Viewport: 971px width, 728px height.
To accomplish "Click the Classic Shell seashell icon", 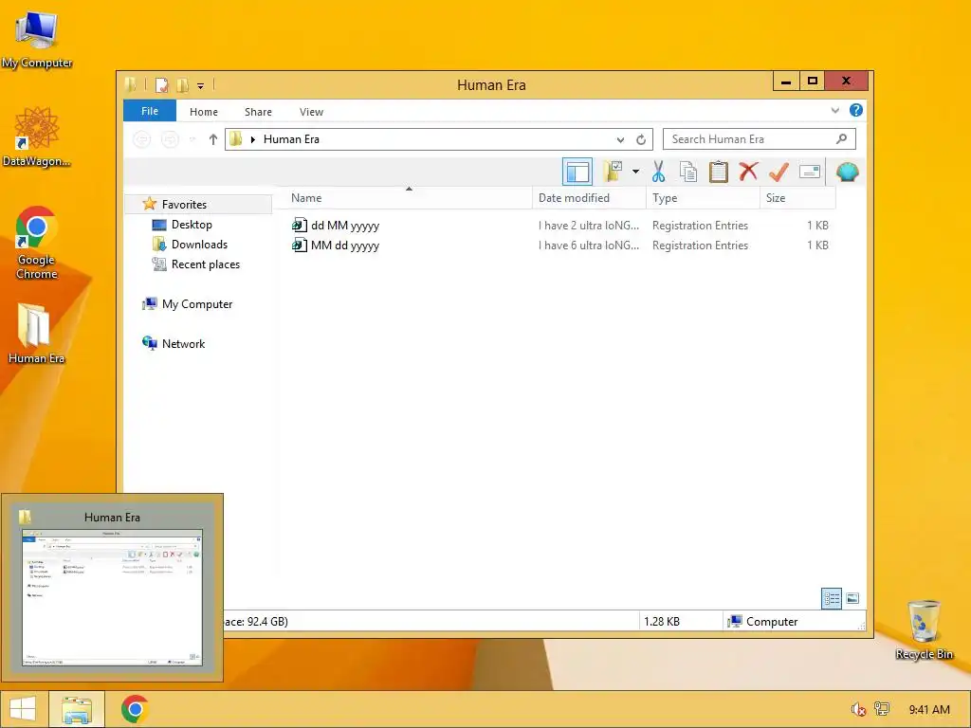I will (847, 172).
